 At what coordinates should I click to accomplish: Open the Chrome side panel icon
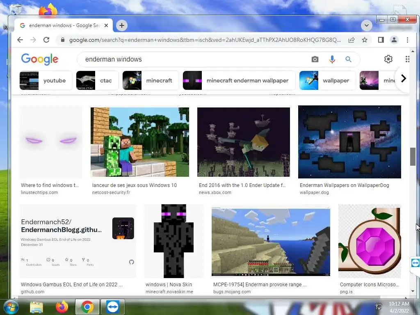381,40
